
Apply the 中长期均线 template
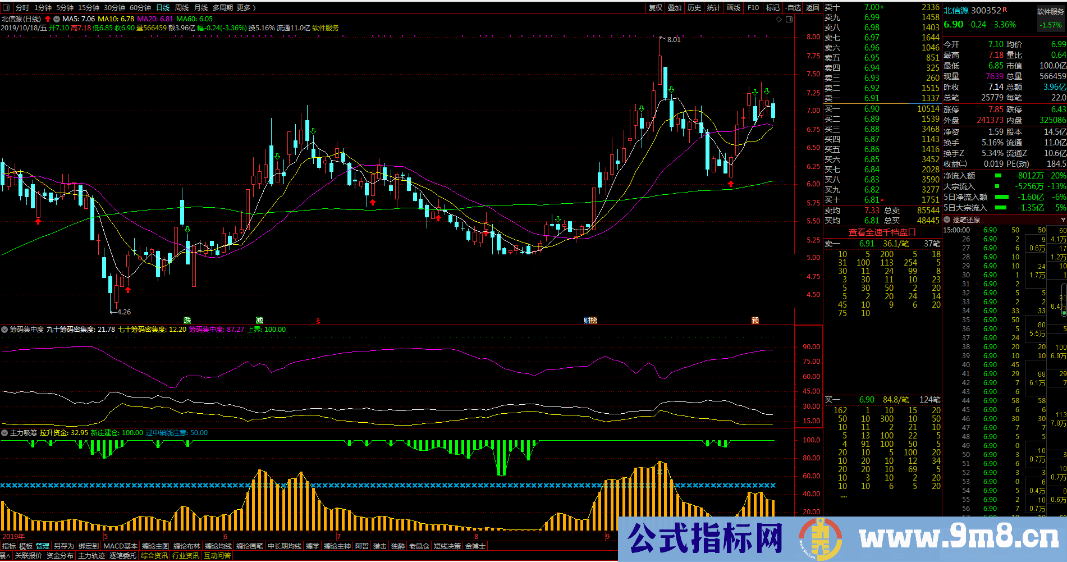(x=285, y=546)
